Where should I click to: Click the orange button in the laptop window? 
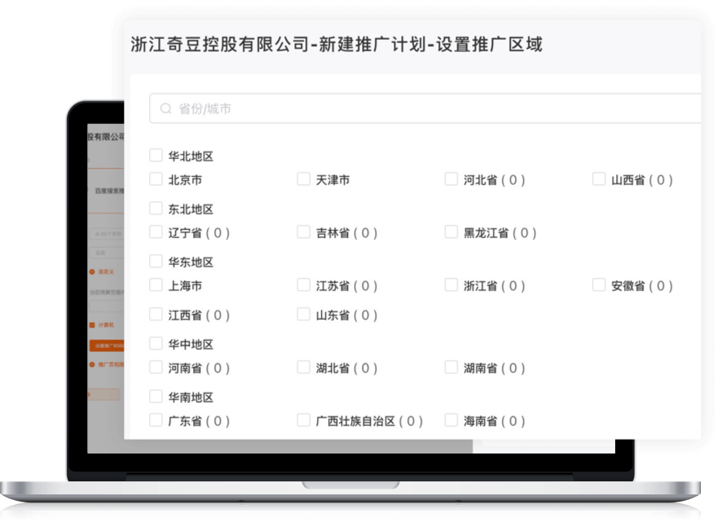[x=107, y=346]
